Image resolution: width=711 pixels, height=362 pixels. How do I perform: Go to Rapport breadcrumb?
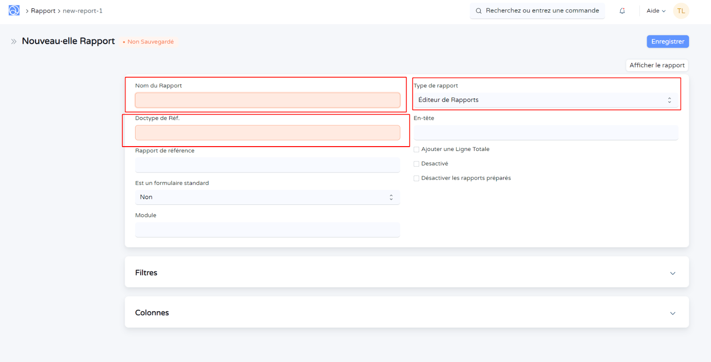[x=43, y=11]
